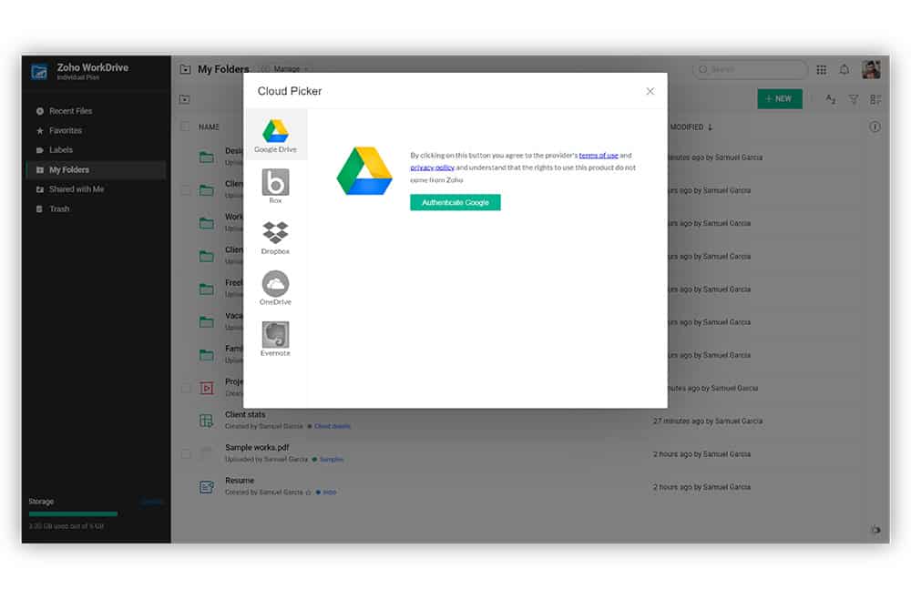Open the user profile avatar
This screenshot has height=599, width=911.
click(871, 70)
